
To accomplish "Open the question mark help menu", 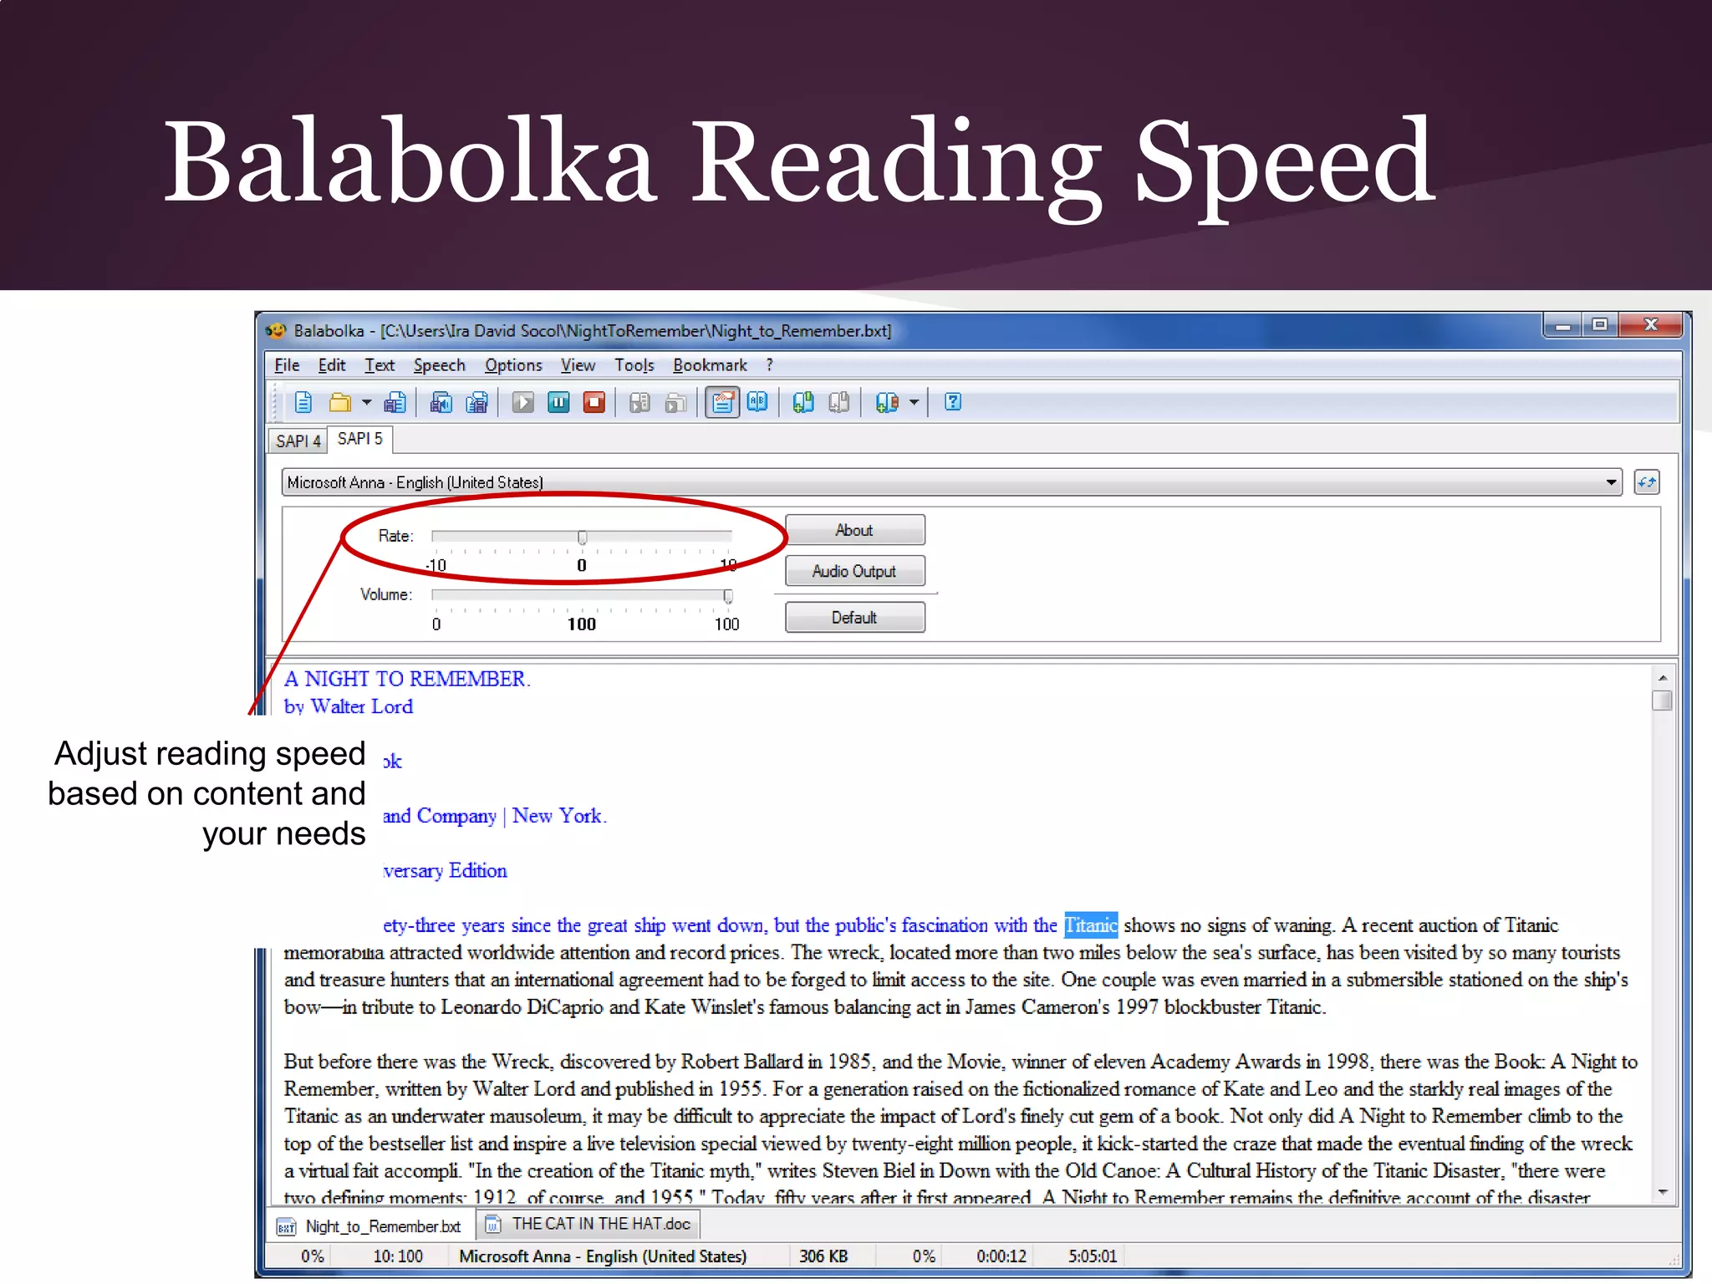I will click(770, 365).
